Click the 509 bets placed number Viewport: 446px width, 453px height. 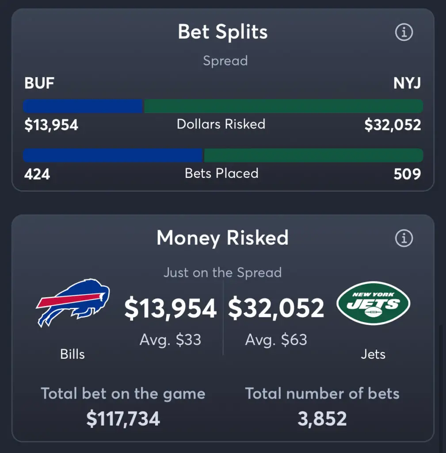tap(407, 174)
